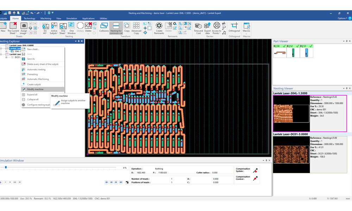This screenshot has height=211, width=352.
Task: Expand the DC01 subjob tree node
Action: click(6, 57)
